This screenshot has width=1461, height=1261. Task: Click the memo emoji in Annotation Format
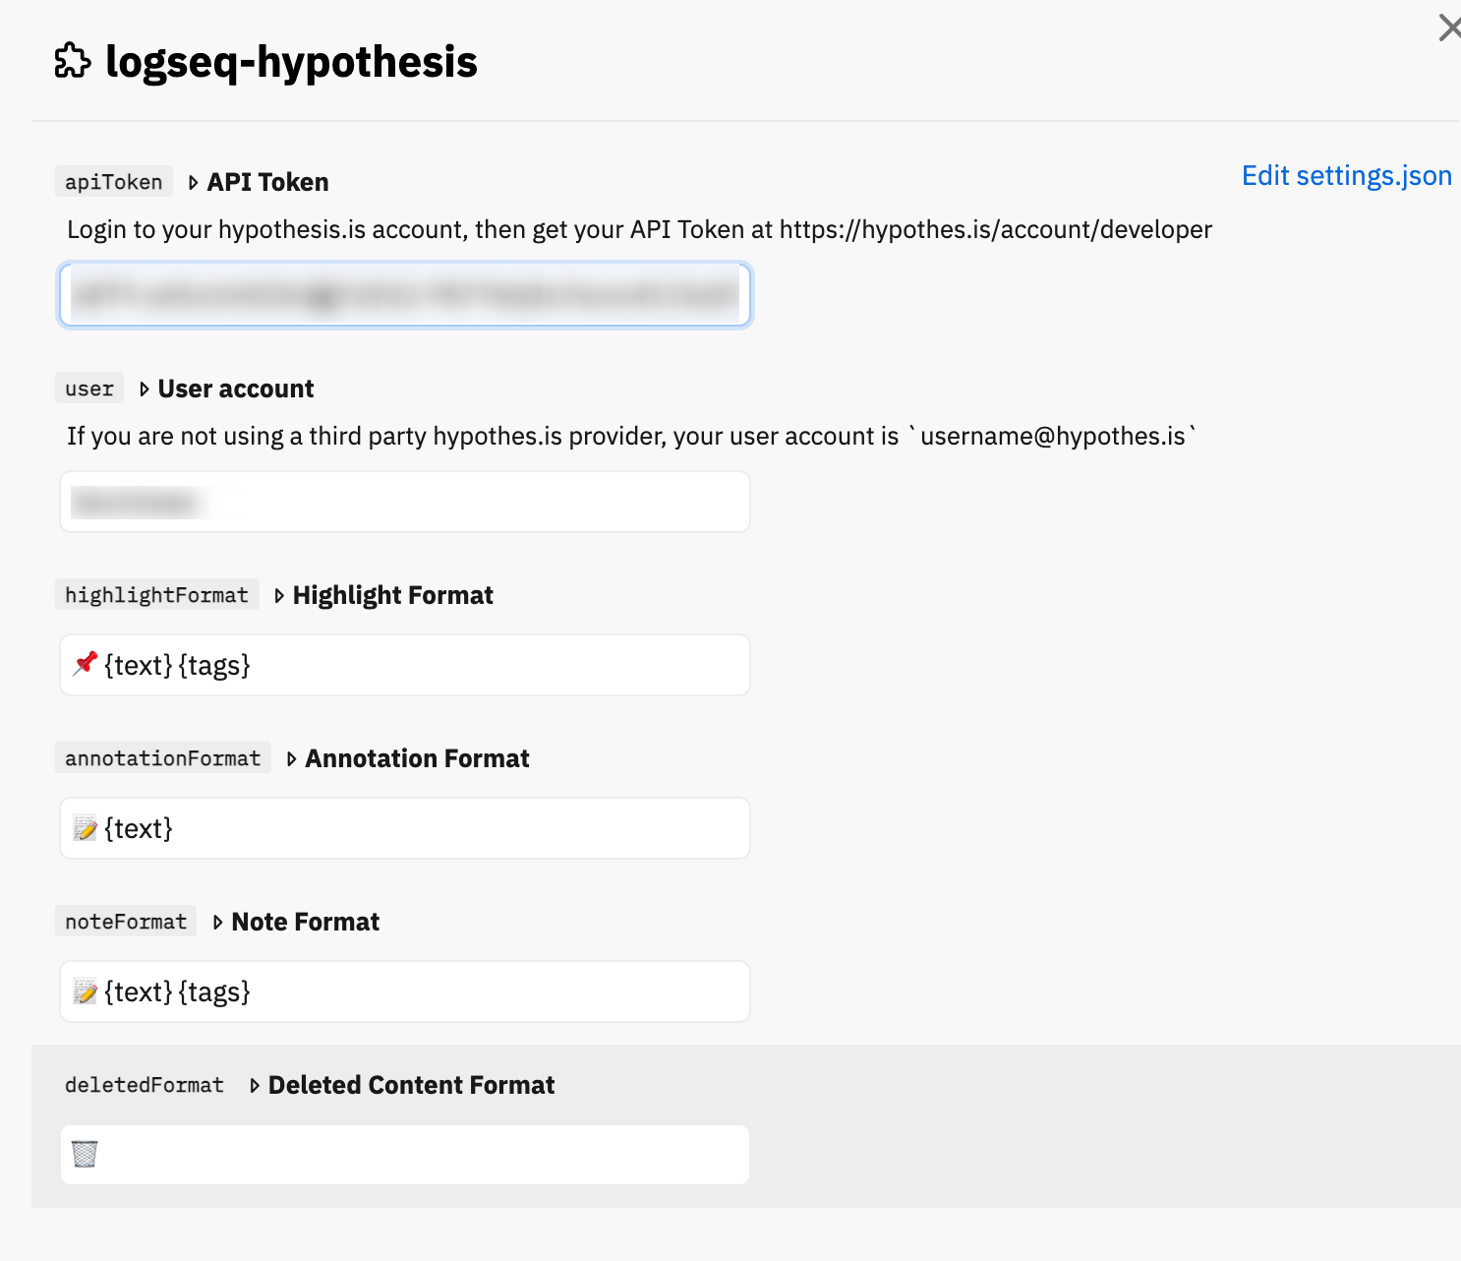click(x=86, y=828)
